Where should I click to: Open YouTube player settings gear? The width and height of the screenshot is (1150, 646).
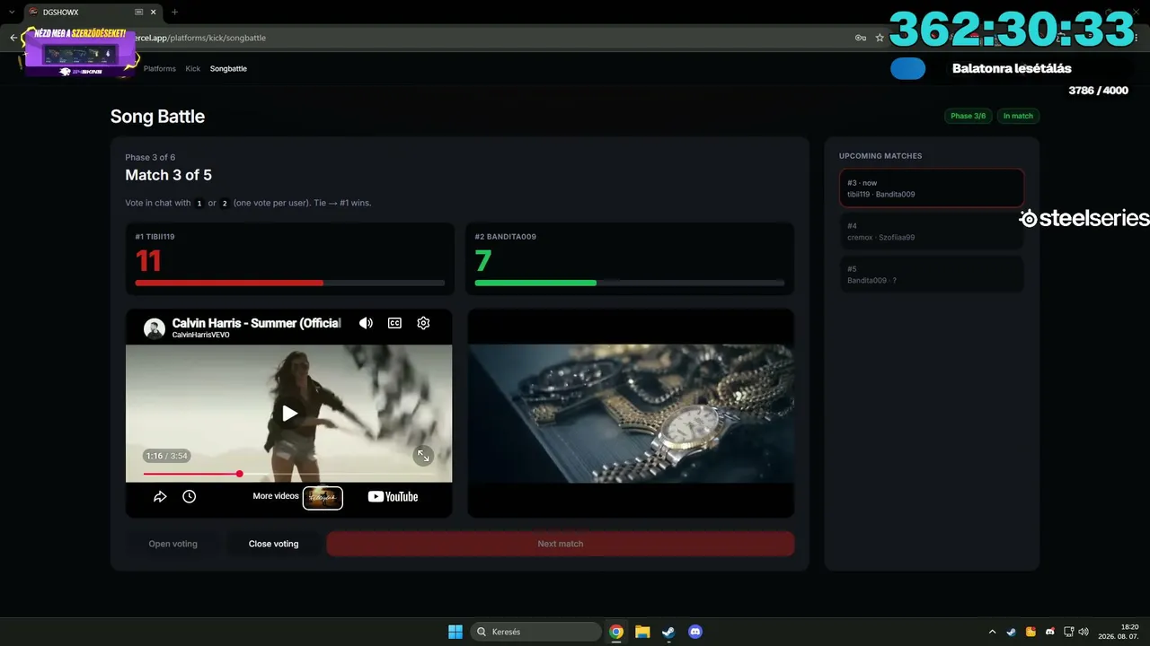[x=423, y=323]
